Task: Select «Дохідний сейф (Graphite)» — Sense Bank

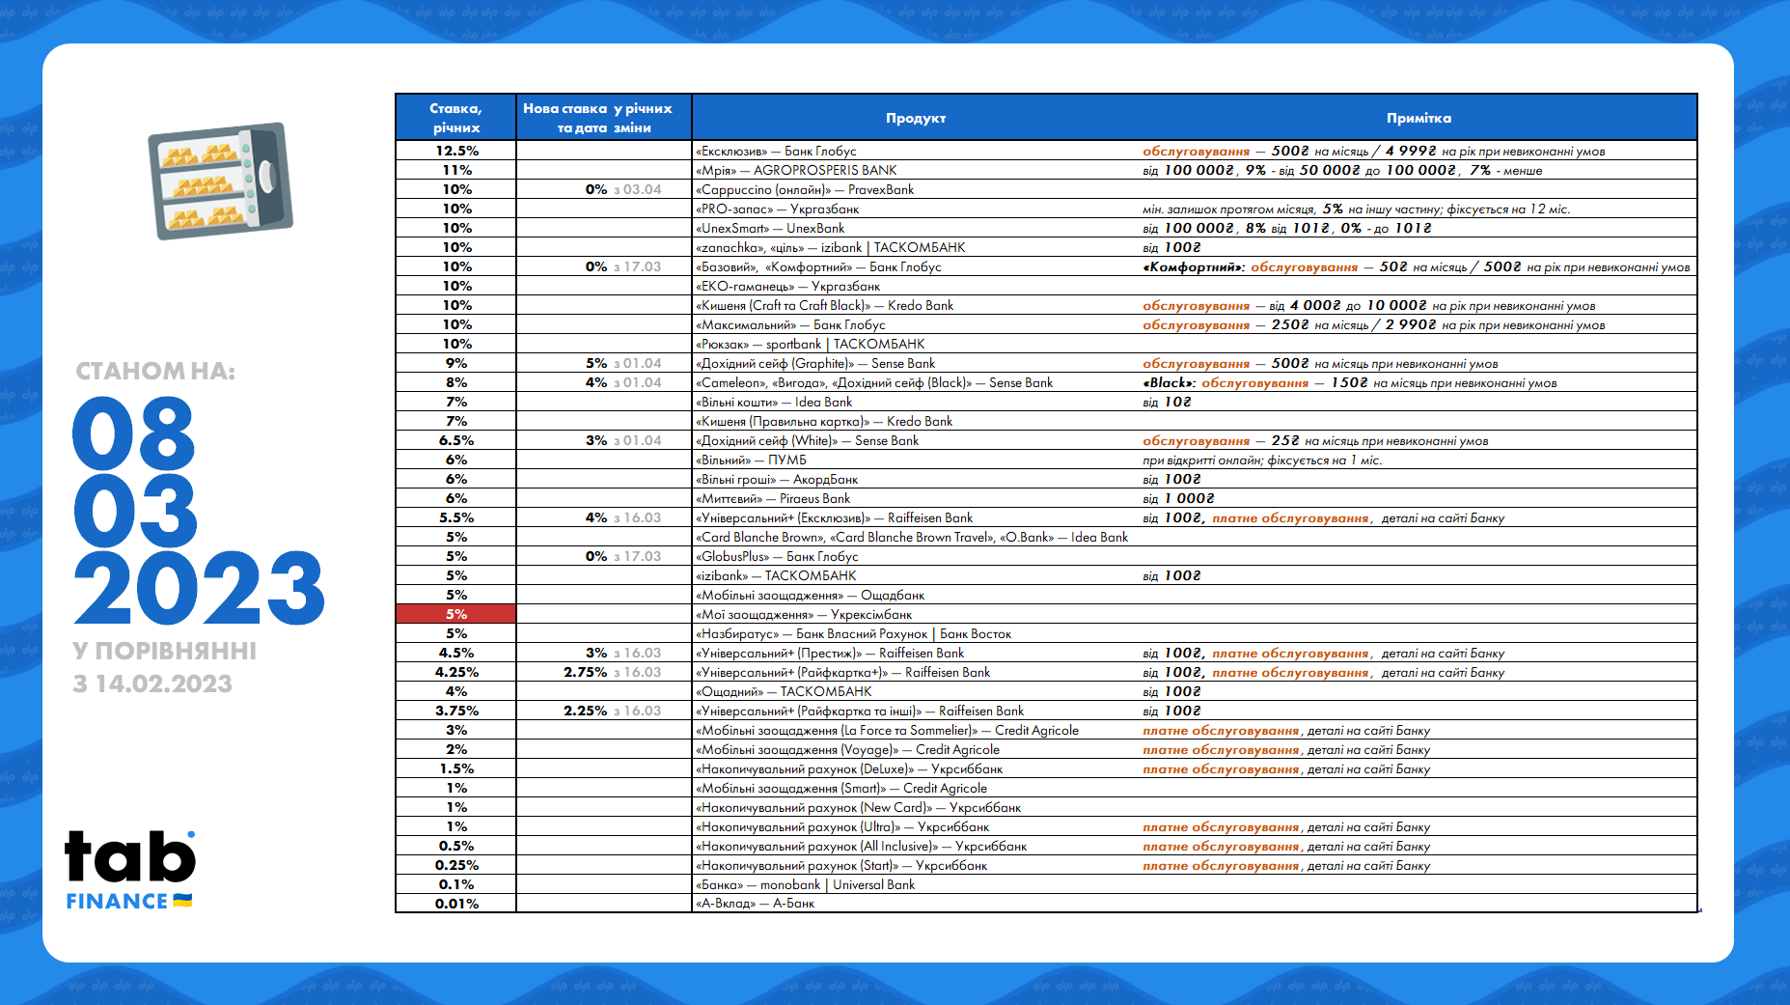Action: [x=815, y=363]
